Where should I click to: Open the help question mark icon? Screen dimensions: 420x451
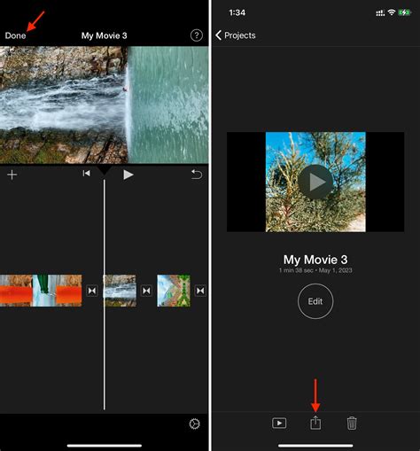197,35
